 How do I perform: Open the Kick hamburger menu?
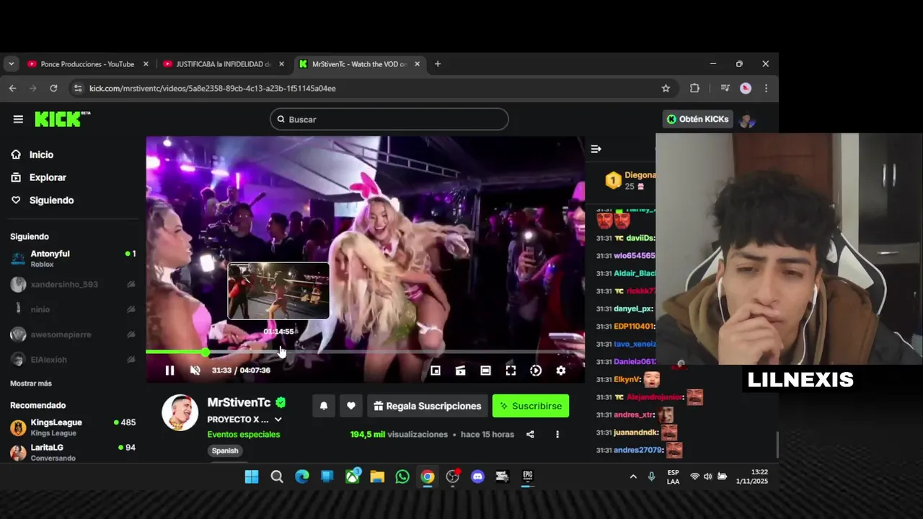[18, 119]
